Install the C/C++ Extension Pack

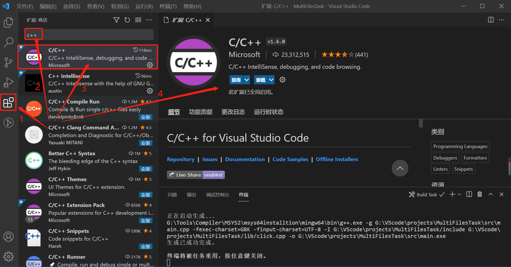(146, 221)
